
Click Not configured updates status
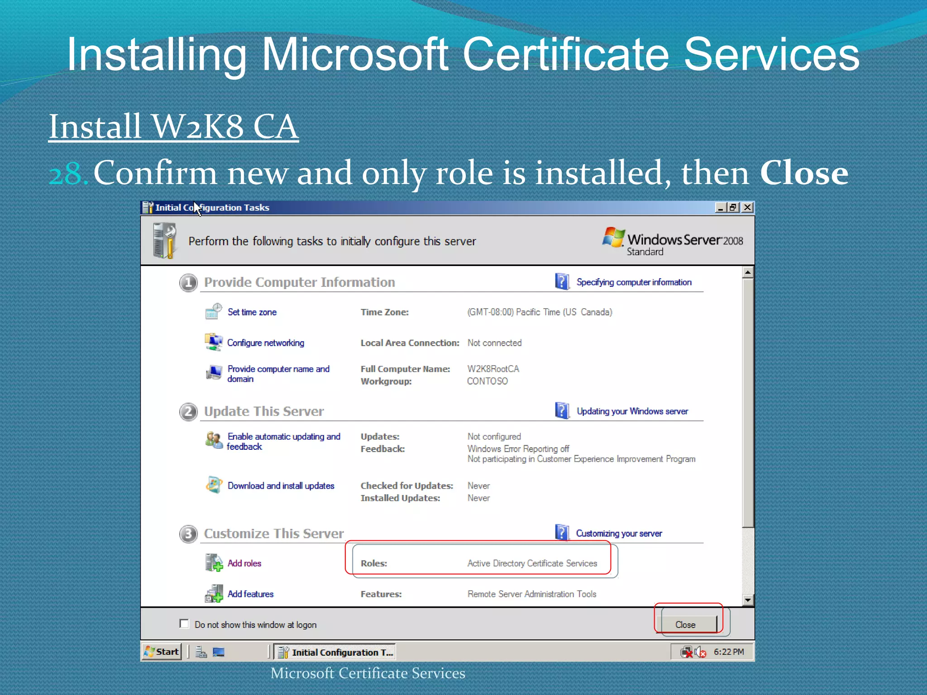click(x=494, y=436)
